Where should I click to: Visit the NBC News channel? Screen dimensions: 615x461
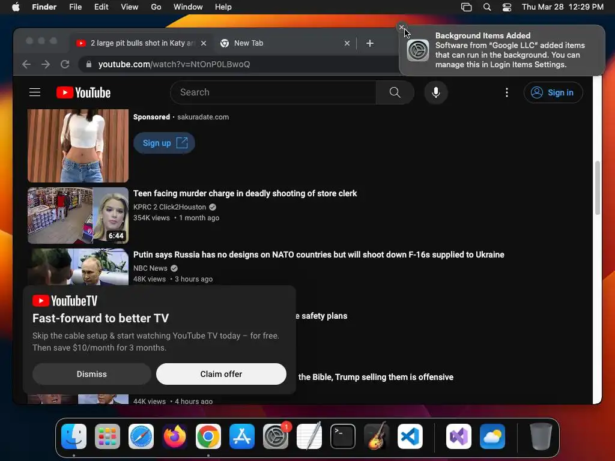point(150,268)
